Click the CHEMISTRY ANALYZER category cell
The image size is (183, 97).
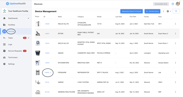(x=86, y=53)
